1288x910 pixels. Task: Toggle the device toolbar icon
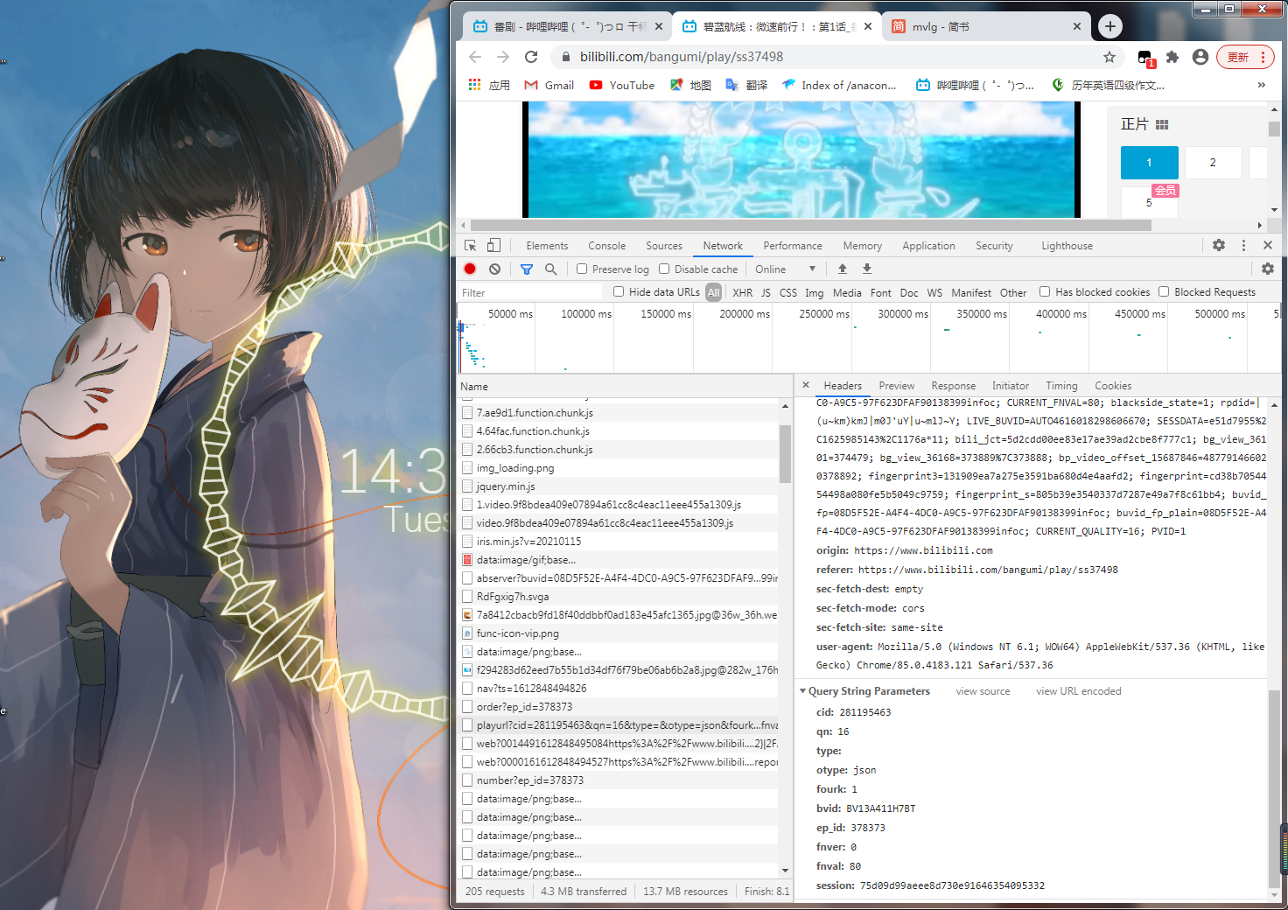[494, 246]
